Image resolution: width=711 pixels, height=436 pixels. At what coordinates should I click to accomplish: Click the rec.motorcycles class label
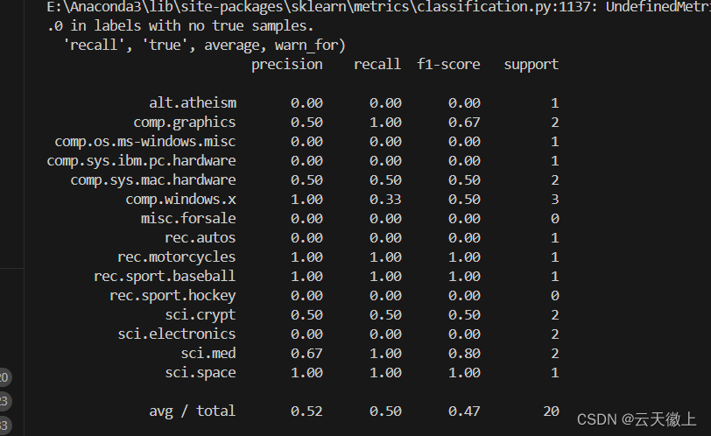[x=176, y=257]
